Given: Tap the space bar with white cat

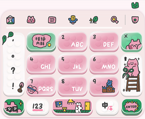Looking at the screenshot, I should (x=72, y=107).
